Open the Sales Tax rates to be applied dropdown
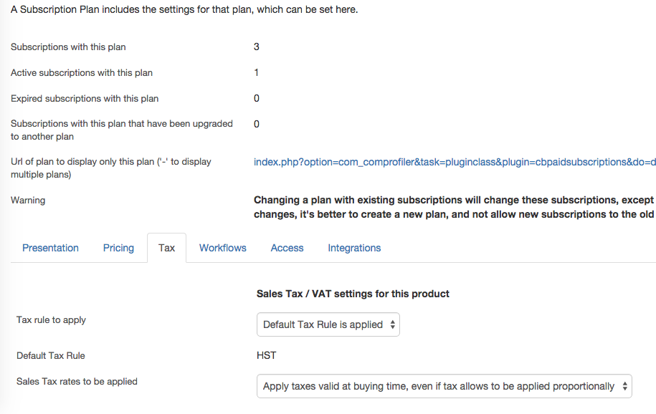 click(x=445, y=386)
